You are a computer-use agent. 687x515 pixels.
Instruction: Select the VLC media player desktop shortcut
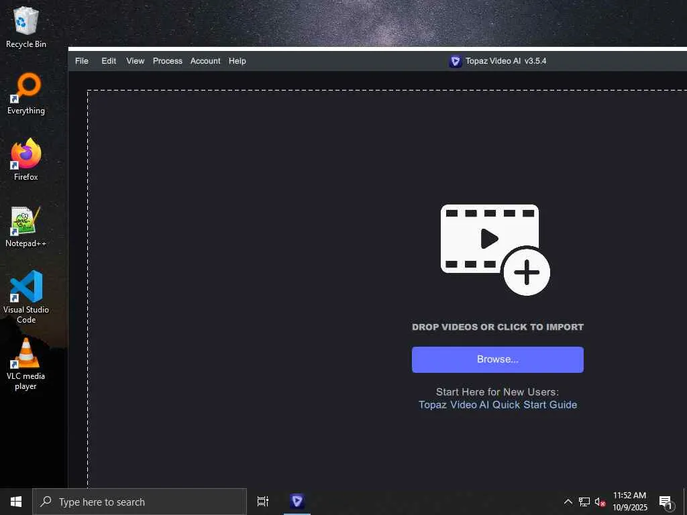coord(26,364)
